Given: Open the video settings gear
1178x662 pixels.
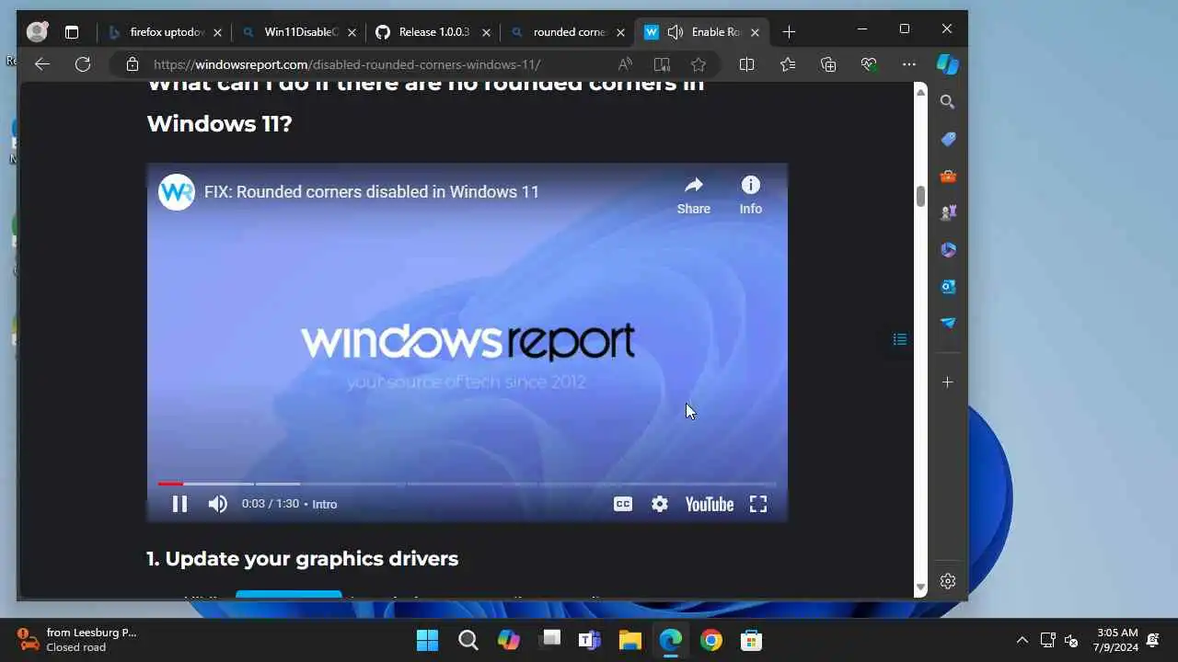Looking at the screenshot, I should [x=660, y=504].
